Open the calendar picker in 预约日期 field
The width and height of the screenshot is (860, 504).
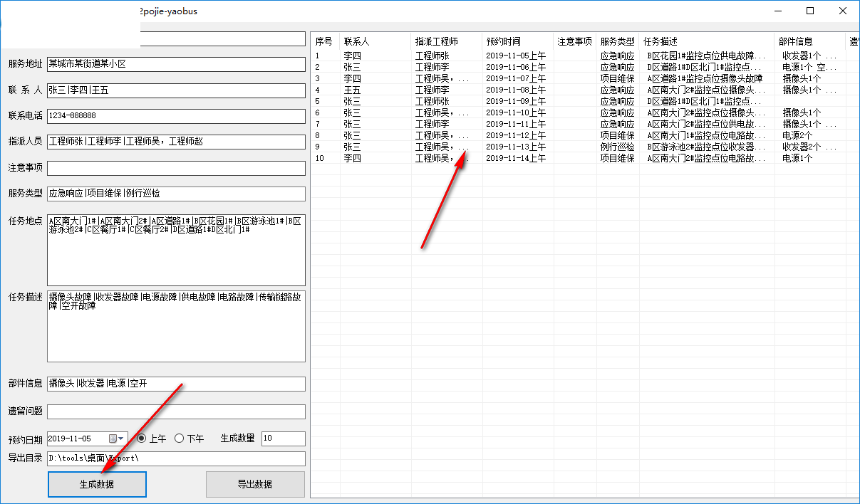click(x=113, y=439)
